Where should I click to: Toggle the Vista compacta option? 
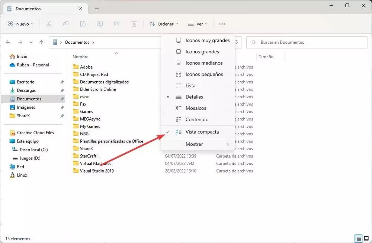tap(202, 132)
